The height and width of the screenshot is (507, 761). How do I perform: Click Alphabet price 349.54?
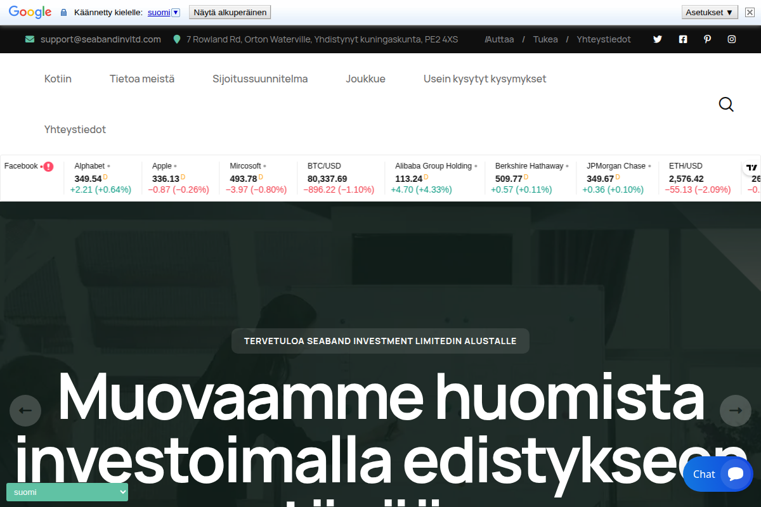click(x=88, y=179)
